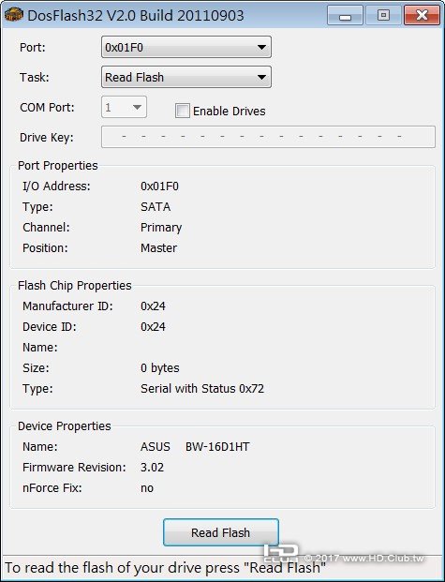Select the ASUS BW-16D1HT device name text
Viewport: 445px width, 582px height.
tap(195, 446)
